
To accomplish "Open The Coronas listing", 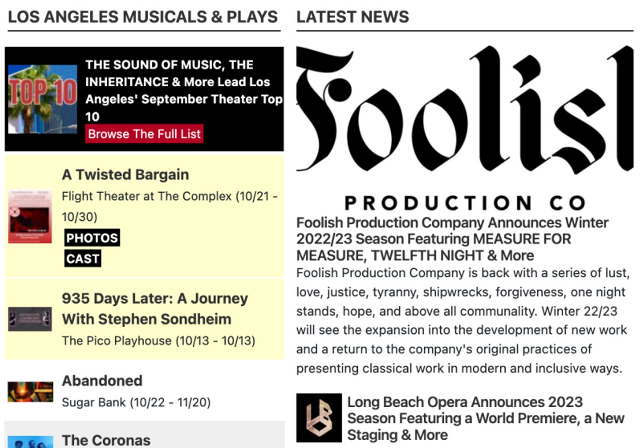I will (106, 440).
